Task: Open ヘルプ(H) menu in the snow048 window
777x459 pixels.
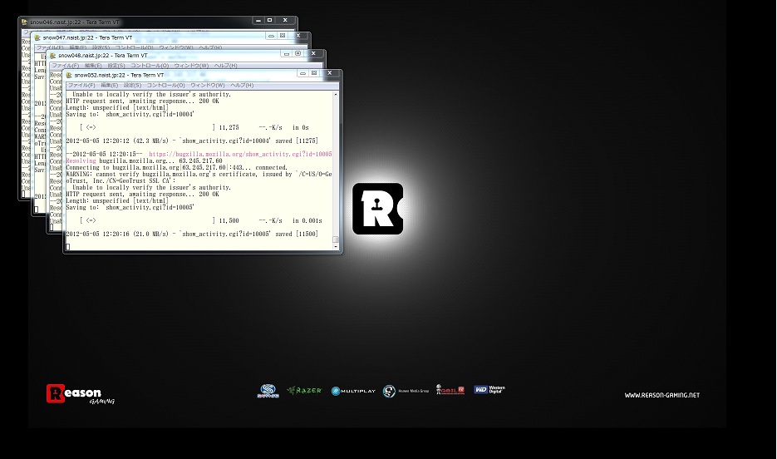Action: coord(225,66)
